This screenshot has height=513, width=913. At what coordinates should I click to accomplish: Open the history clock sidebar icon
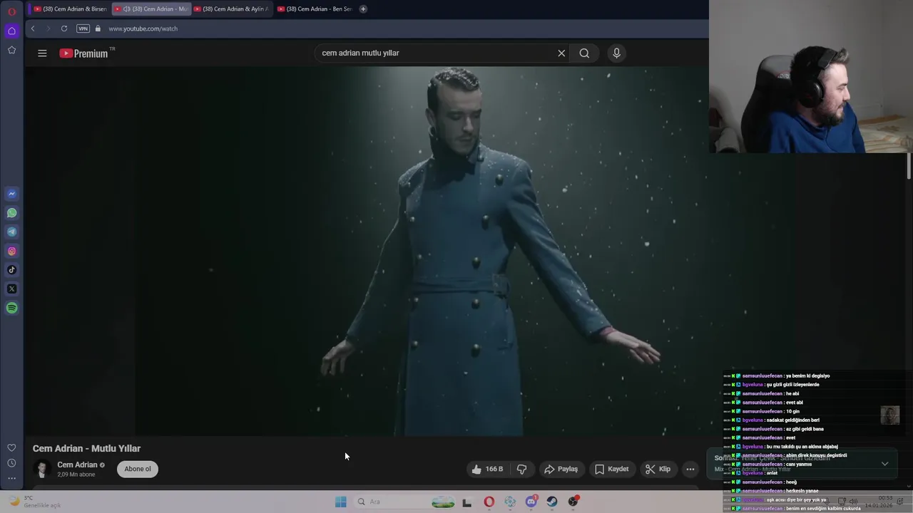click(x=11, y=463)
